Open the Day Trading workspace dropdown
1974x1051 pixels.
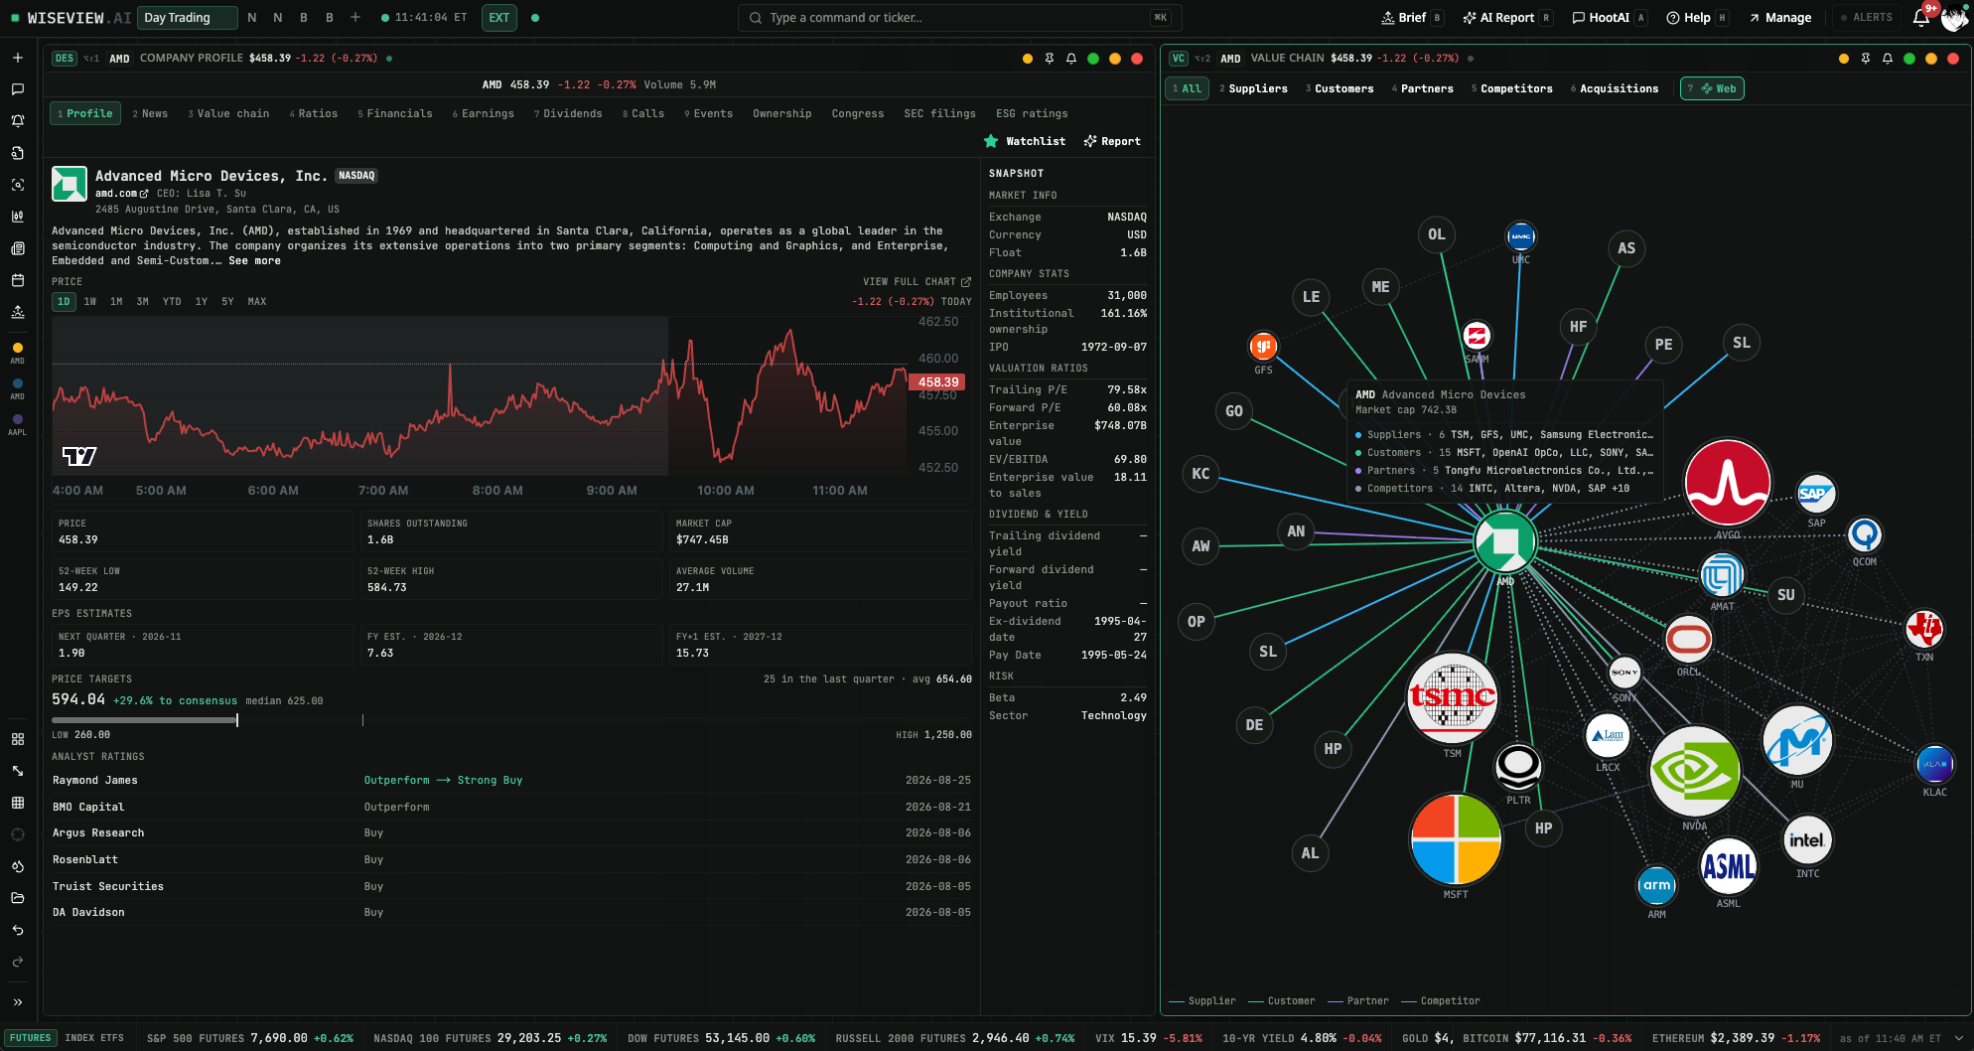coord(189,18)
